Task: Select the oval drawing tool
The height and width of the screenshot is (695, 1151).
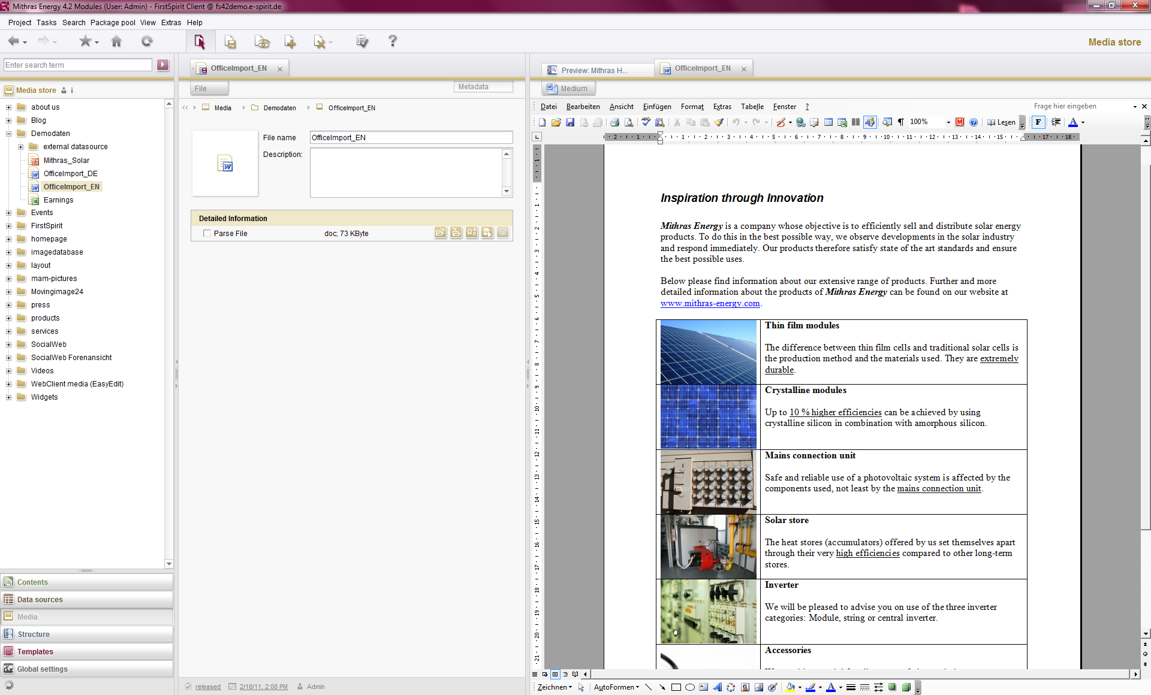Action: point(690,687)
